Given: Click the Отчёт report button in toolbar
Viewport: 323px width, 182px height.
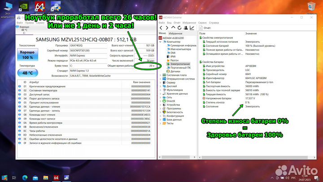Looking at the screenshot, I should [205, 28].
